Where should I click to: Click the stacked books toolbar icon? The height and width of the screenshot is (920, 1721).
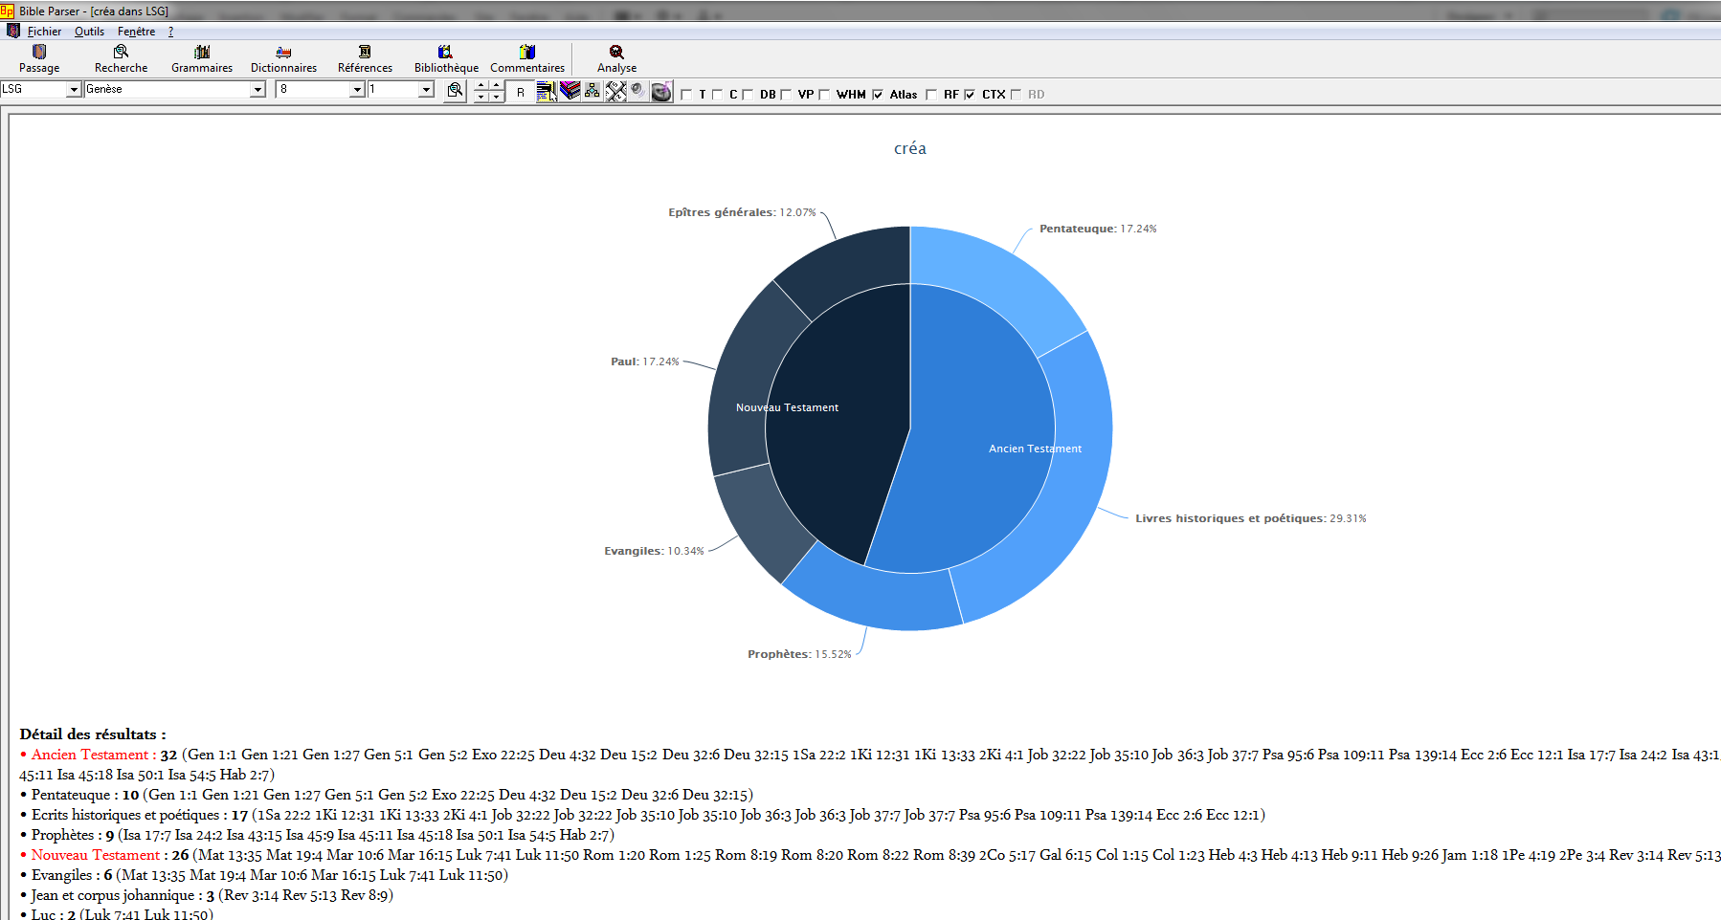click(x=570, y=91)
